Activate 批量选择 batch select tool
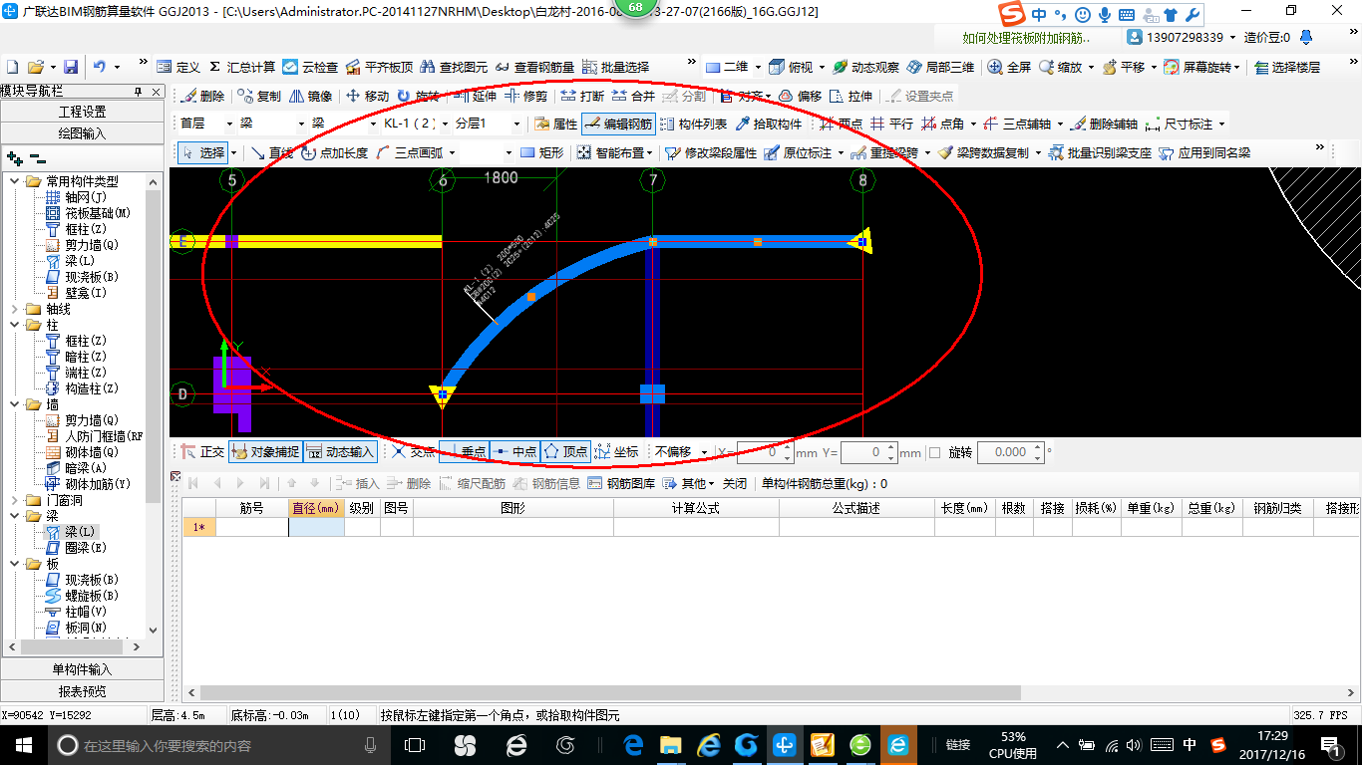The image size is (1362, 765). [615, 67]
